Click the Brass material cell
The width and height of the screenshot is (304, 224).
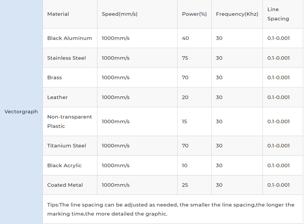pyautogui.click(x=54, y=78)
